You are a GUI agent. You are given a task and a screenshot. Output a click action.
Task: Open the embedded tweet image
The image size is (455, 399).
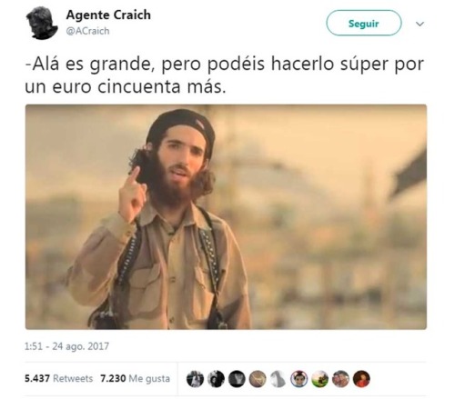tap(226, 216)
